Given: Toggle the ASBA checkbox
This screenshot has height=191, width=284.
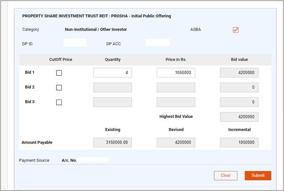Looking at the screenshot, I should [236, 30].
